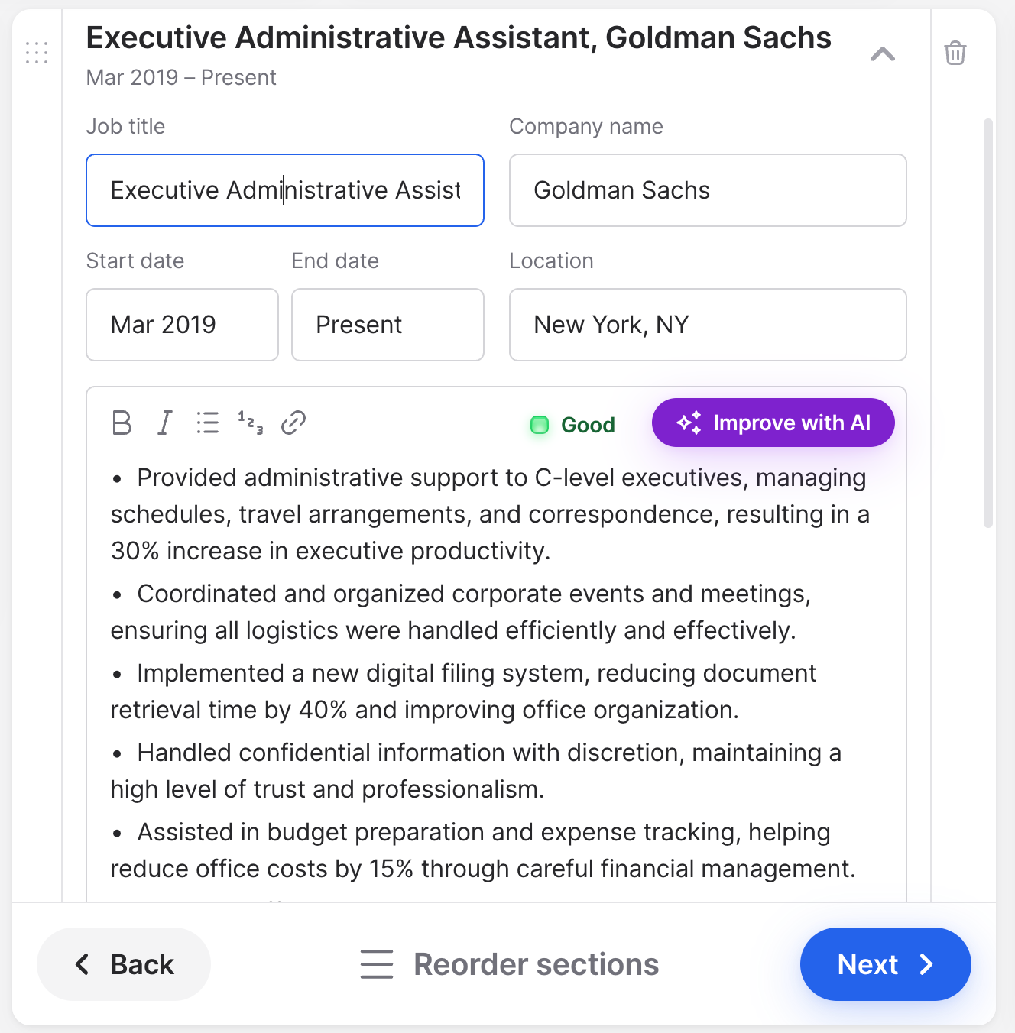
Task: Open the Start date field Mar 2019
Action: [x=182, y=325]
